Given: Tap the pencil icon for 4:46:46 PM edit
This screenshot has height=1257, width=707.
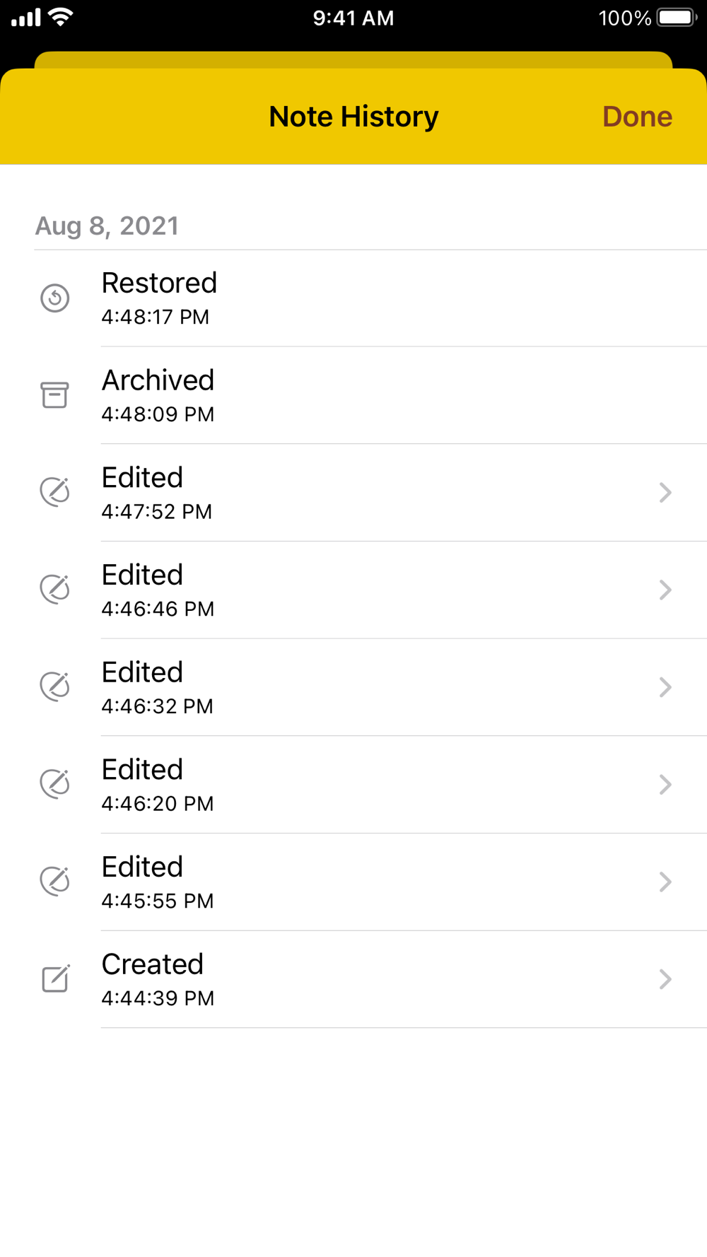Looking at the screenshot, I should pos(54,590).
